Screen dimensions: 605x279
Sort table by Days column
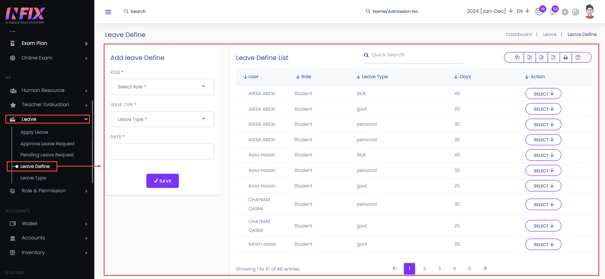point(462,77)
